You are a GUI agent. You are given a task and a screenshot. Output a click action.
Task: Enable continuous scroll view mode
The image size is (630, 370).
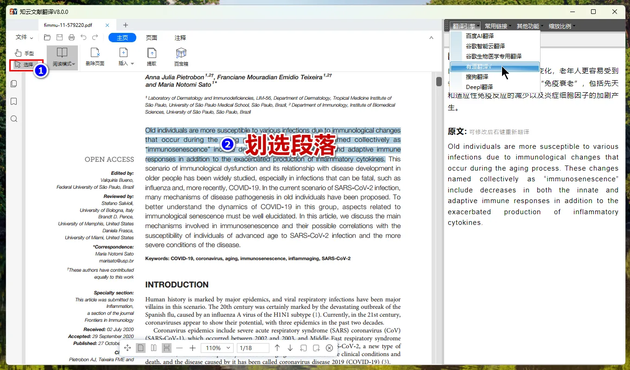pyautogui.click(x=166, y=348)
